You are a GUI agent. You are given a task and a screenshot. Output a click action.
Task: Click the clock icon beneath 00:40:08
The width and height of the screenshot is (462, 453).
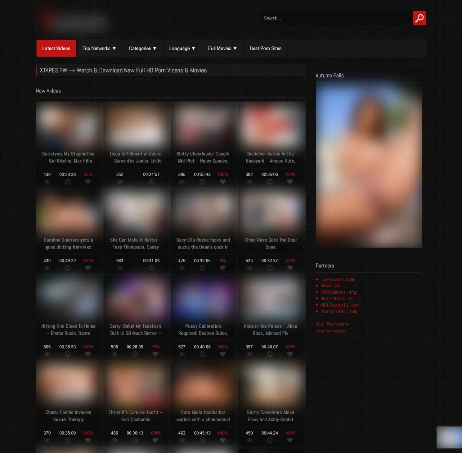coord(203,354)
